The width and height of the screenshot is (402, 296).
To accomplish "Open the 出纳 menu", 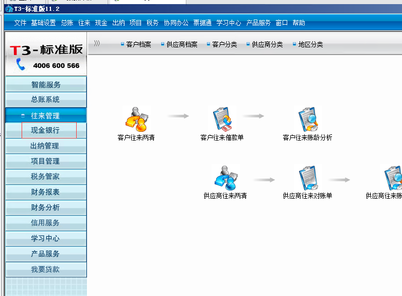I will (118, 23).
